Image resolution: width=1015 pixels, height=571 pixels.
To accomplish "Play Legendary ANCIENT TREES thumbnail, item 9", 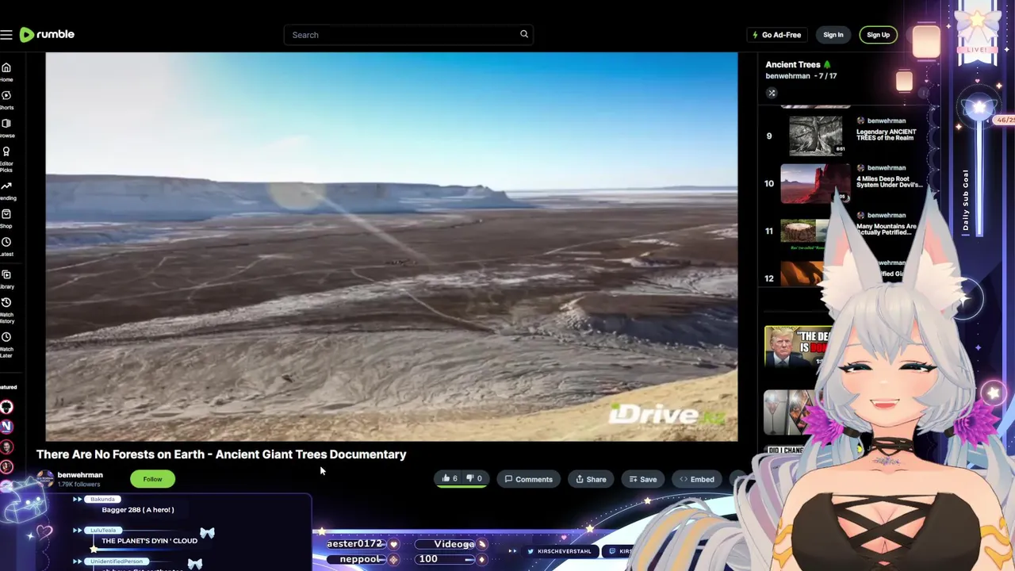I will click(815, 136).
